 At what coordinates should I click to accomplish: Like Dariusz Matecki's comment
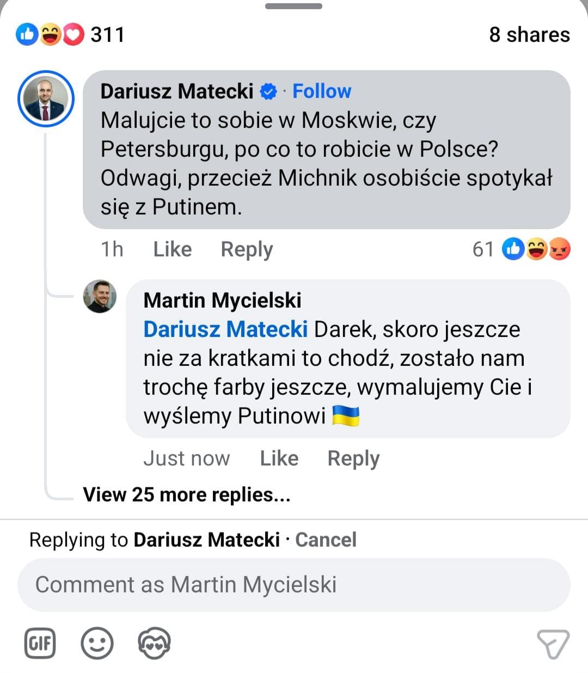pyautogui.click(x=172, y=249)
